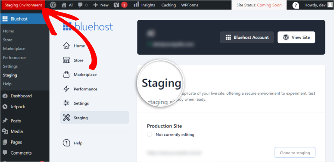Open Performance in dark Bluehost submenu

pos(14,58)
